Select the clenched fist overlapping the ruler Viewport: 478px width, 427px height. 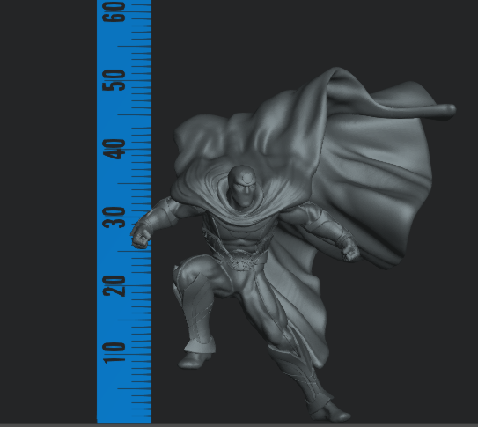pos(141,236)
